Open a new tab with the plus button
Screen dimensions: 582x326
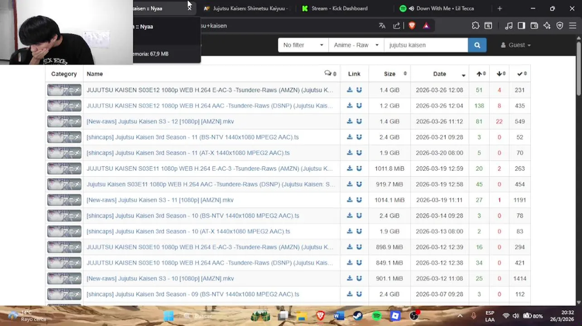coord(500,8)
